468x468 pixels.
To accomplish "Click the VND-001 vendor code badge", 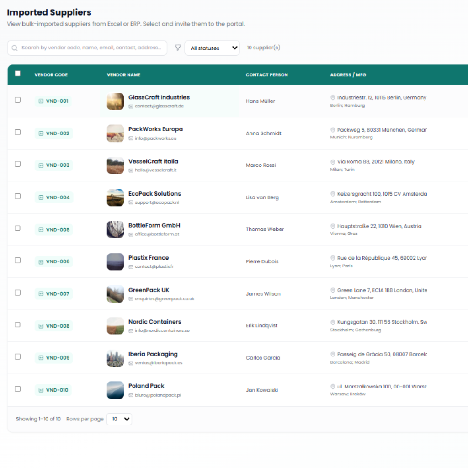I will (x=53, y=101).
